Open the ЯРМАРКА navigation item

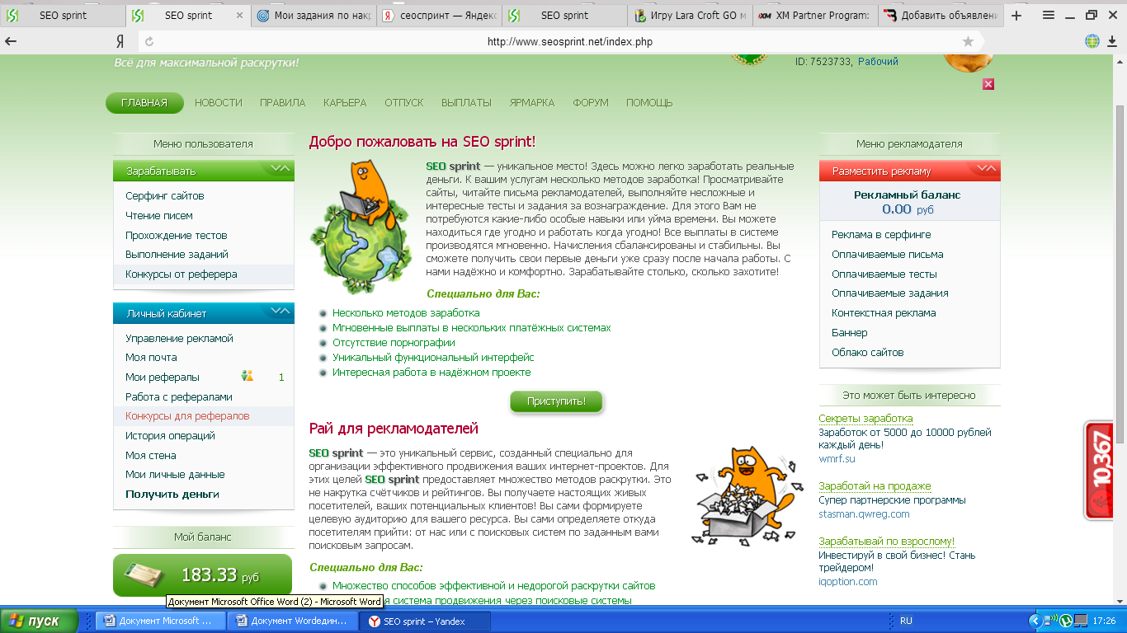[532, 103]
